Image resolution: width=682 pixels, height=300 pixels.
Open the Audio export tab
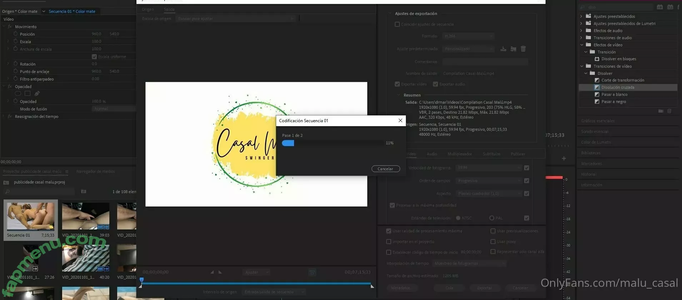coord(432,154)
